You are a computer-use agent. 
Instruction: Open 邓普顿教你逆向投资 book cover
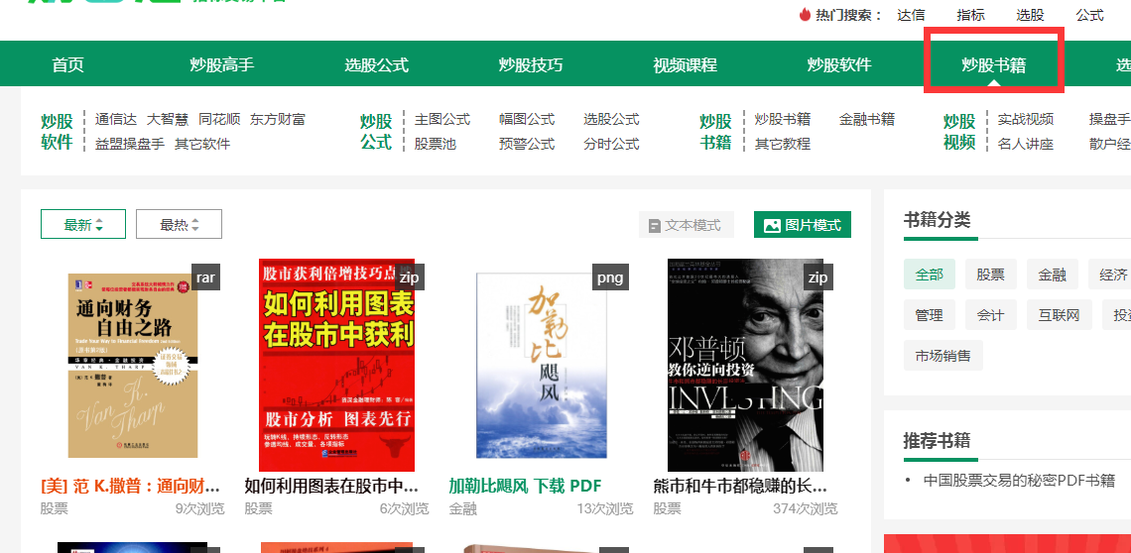coord(745,365)
